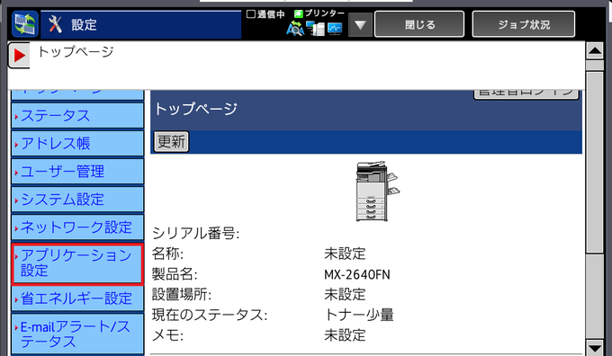Click the scrollbar up arrow
The image size is (612, 356).
click(595, 50)
